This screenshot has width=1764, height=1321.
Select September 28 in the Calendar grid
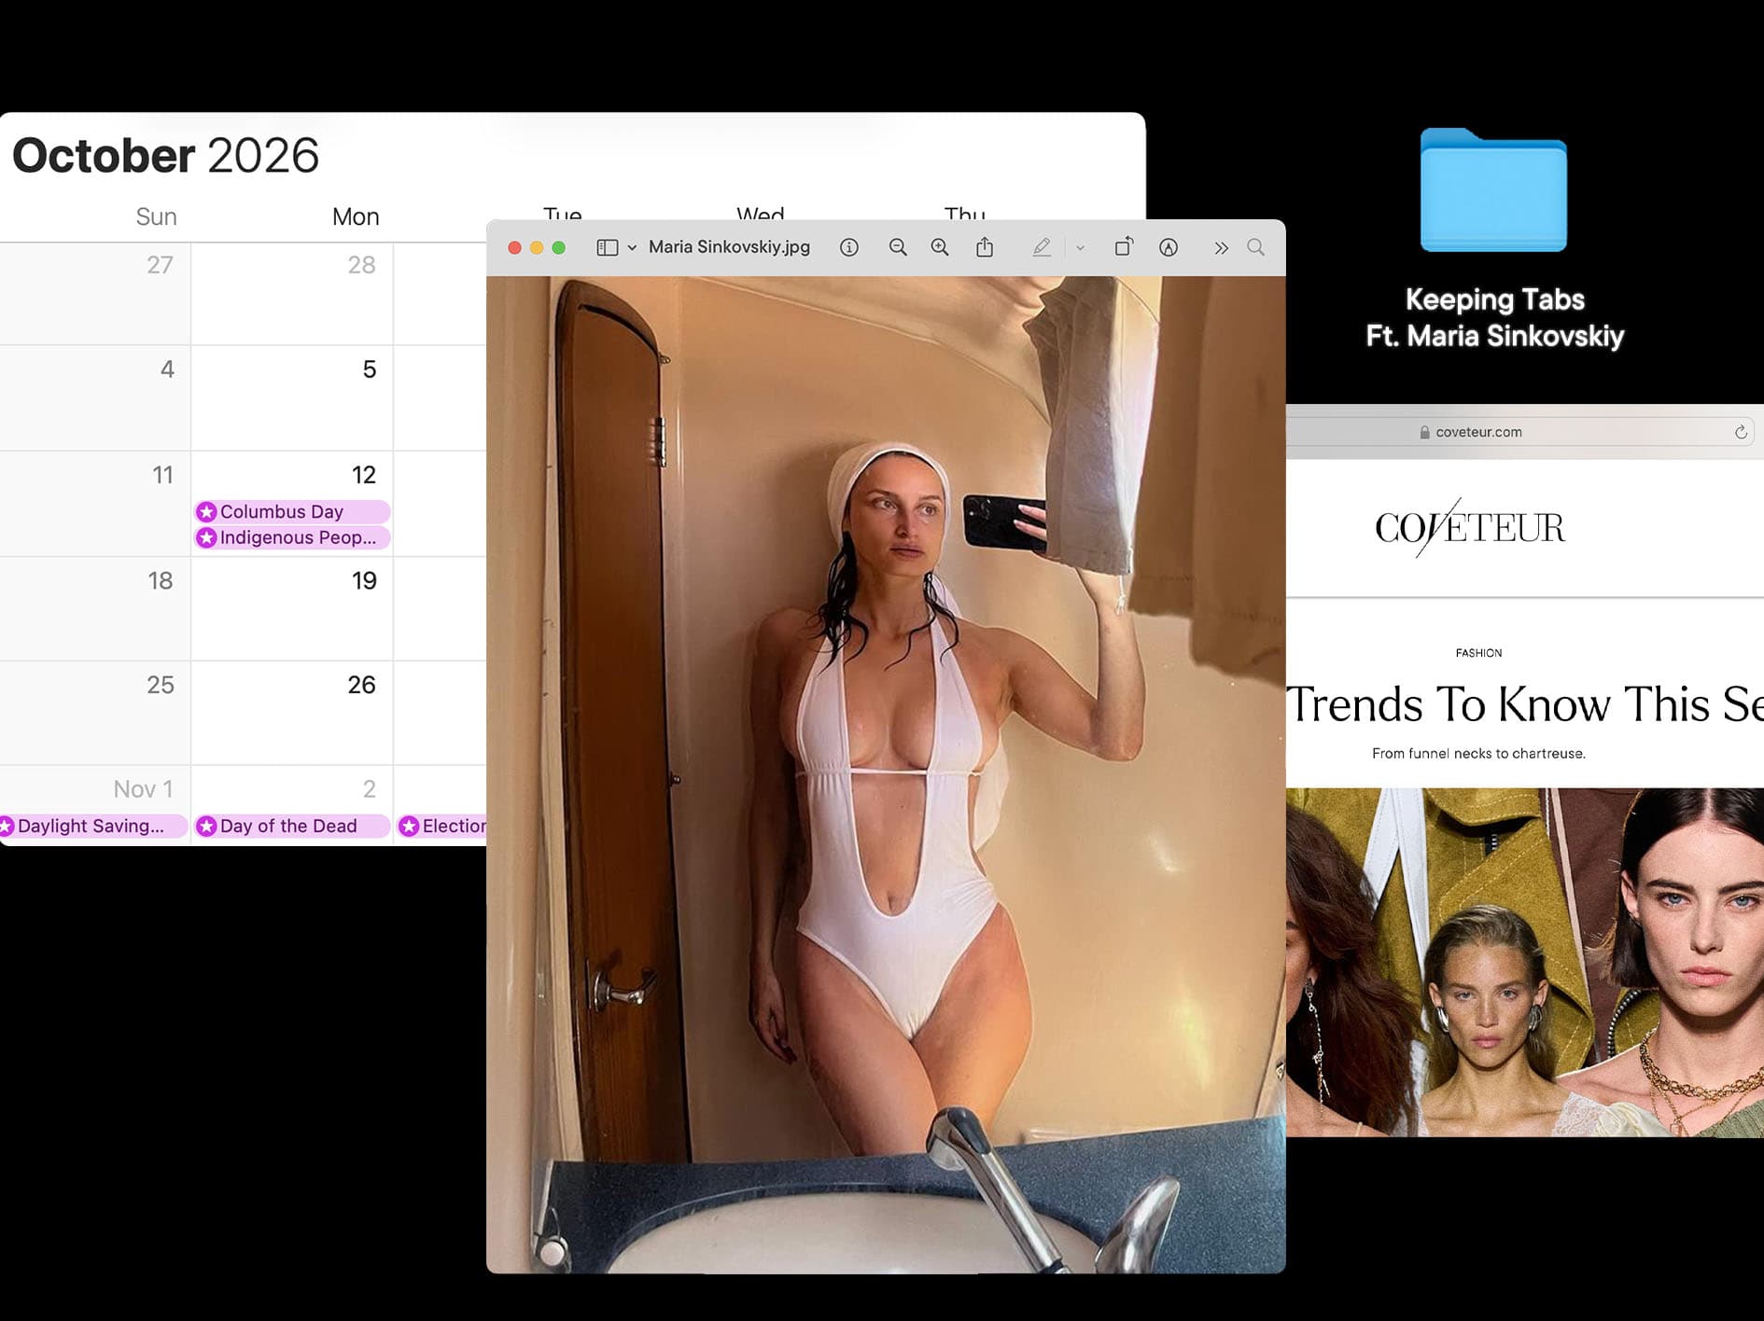click(x=292, y=294)
